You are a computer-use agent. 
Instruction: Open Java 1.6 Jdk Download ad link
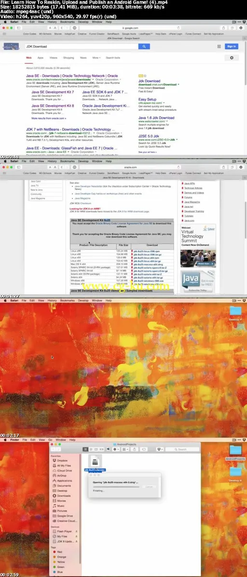point(156,118)
